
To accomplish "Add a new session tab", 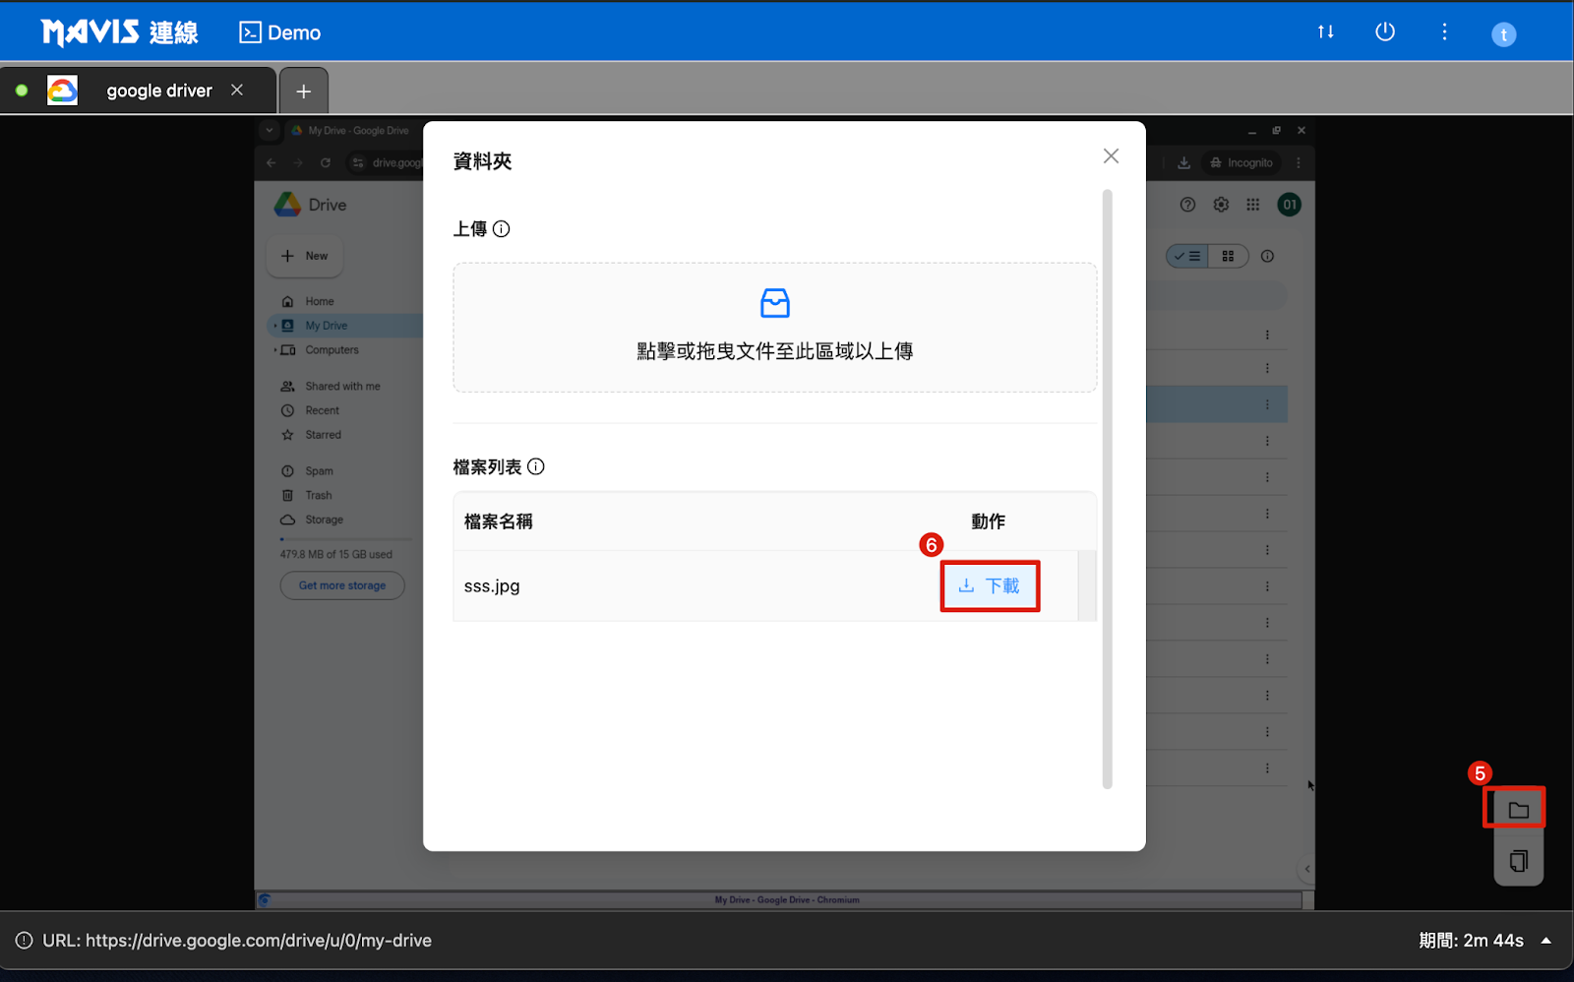I will tap(304, 92).
